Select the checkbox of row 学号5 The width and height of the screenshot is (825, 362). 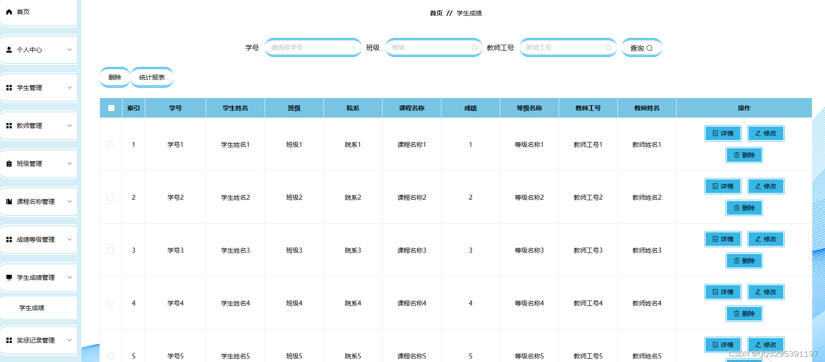pyautogui.click(x=110, y=356)
